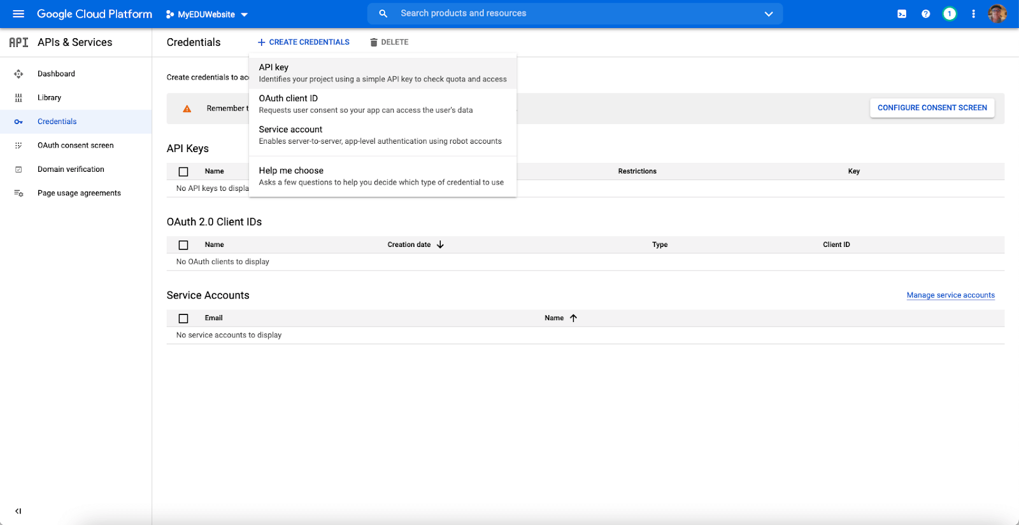Focus the Search products and resources field
The height and width of the screenshot is (525, 1019).
pos(575,13)
